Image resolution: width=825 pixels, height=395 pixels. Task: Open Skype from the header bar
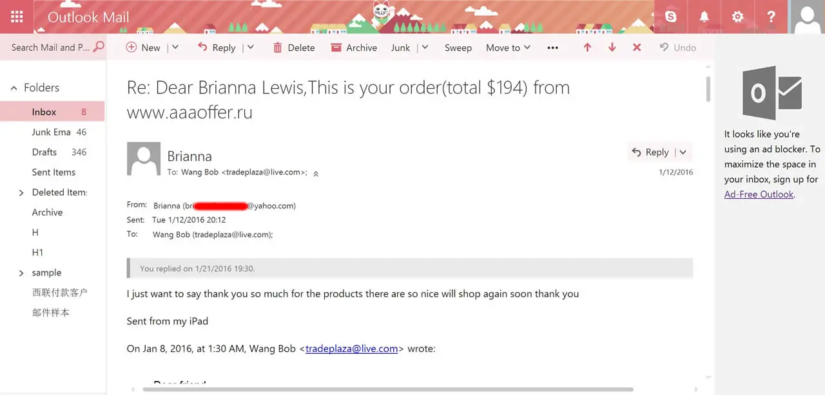coord(671,17)
